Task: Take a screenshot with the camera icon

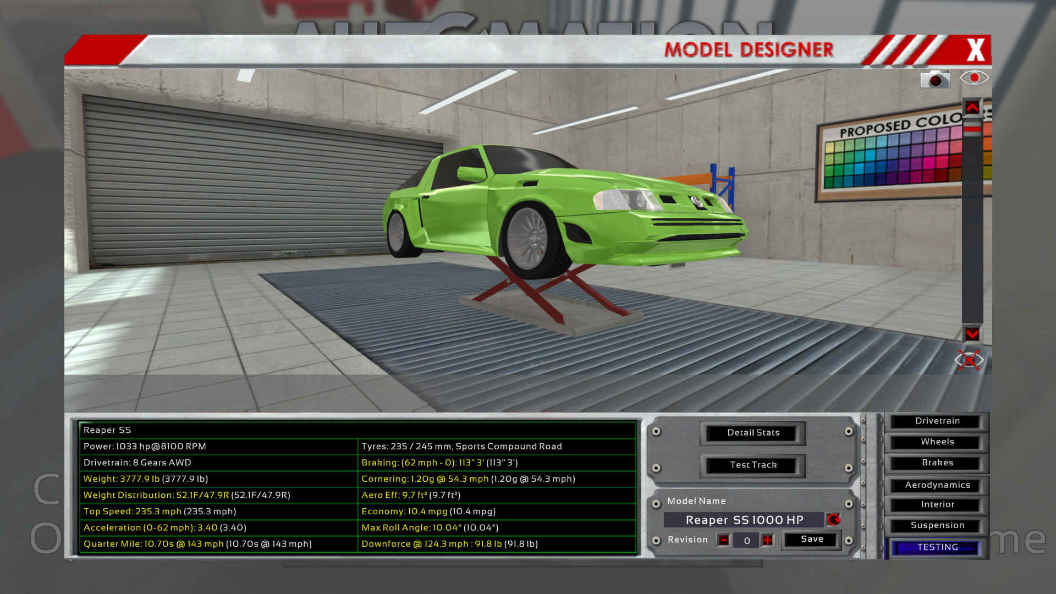Action: pyautogui.click(x=935, y=79)
